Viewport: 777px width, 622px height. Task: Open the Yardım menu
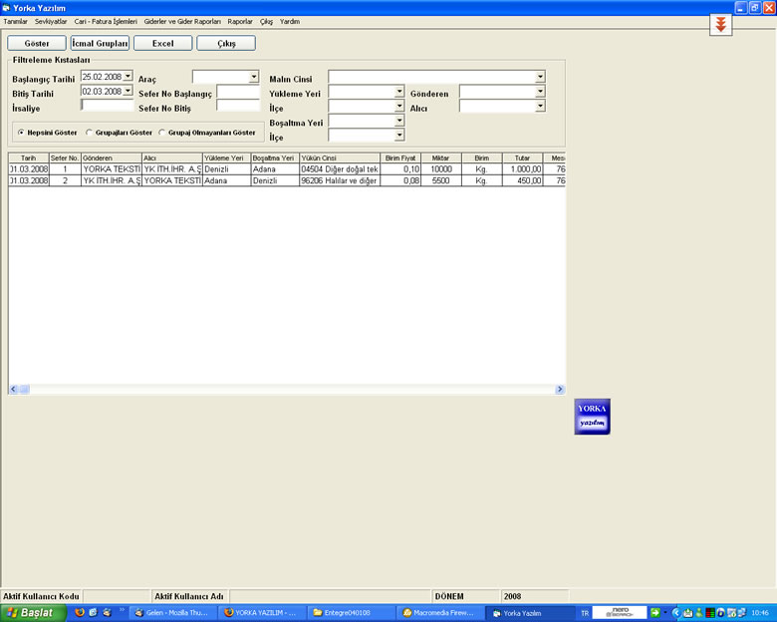(290, 21)
